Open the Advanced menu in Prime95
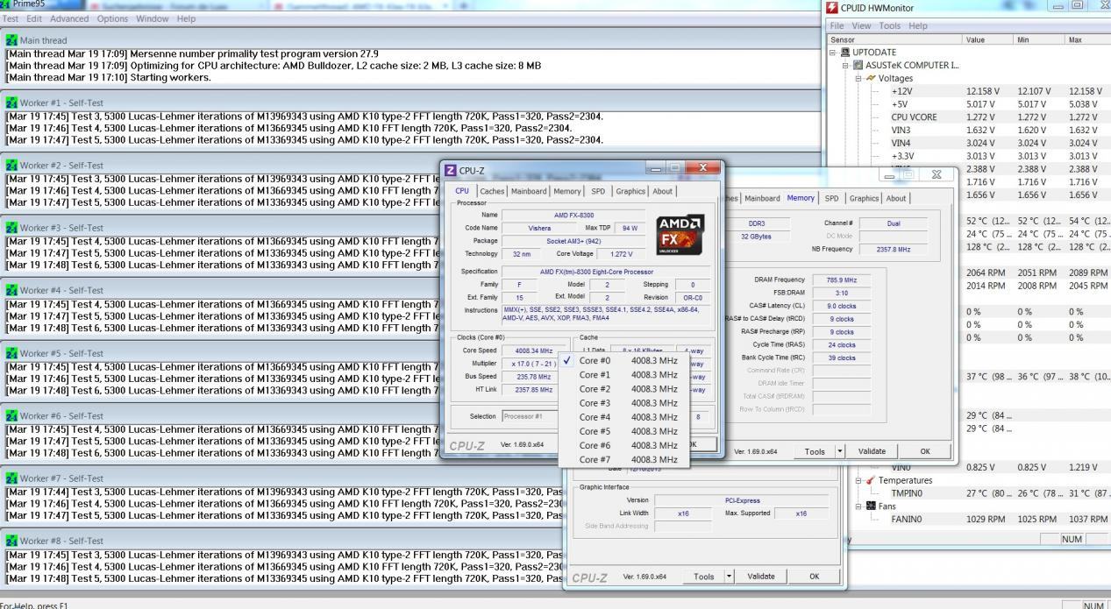 [x=69, y=18]
